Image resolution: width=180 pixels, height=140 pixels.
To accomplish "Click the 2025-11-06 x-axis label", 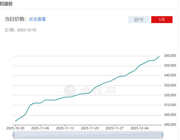I will 40,128.
